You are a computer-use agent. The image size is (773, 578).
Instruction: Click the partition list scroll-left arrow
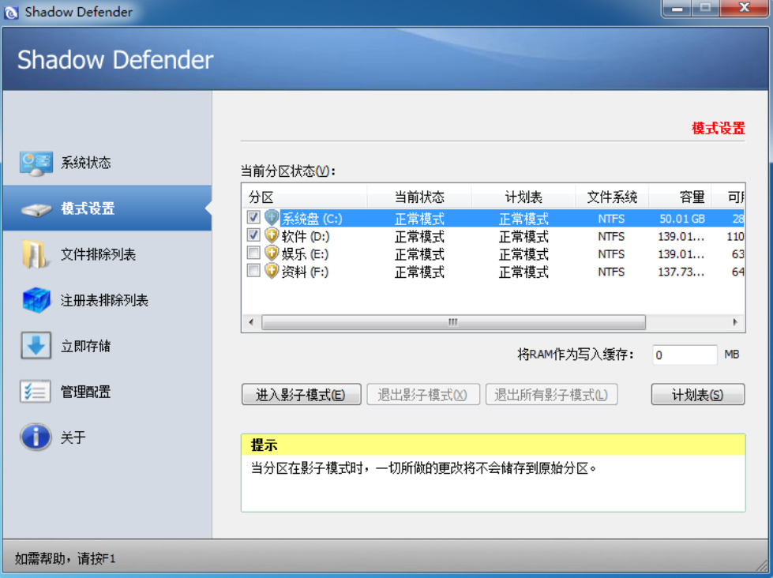(x=251, y=322)
